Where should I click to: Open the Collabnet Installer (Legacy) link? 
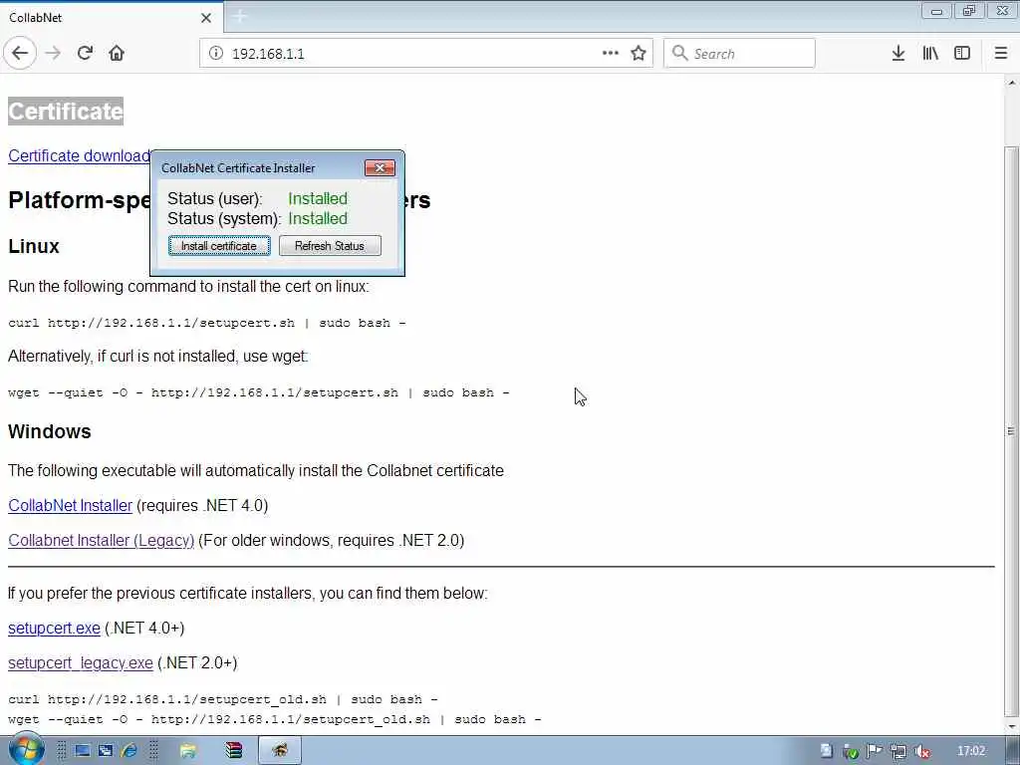pos(101,541)
